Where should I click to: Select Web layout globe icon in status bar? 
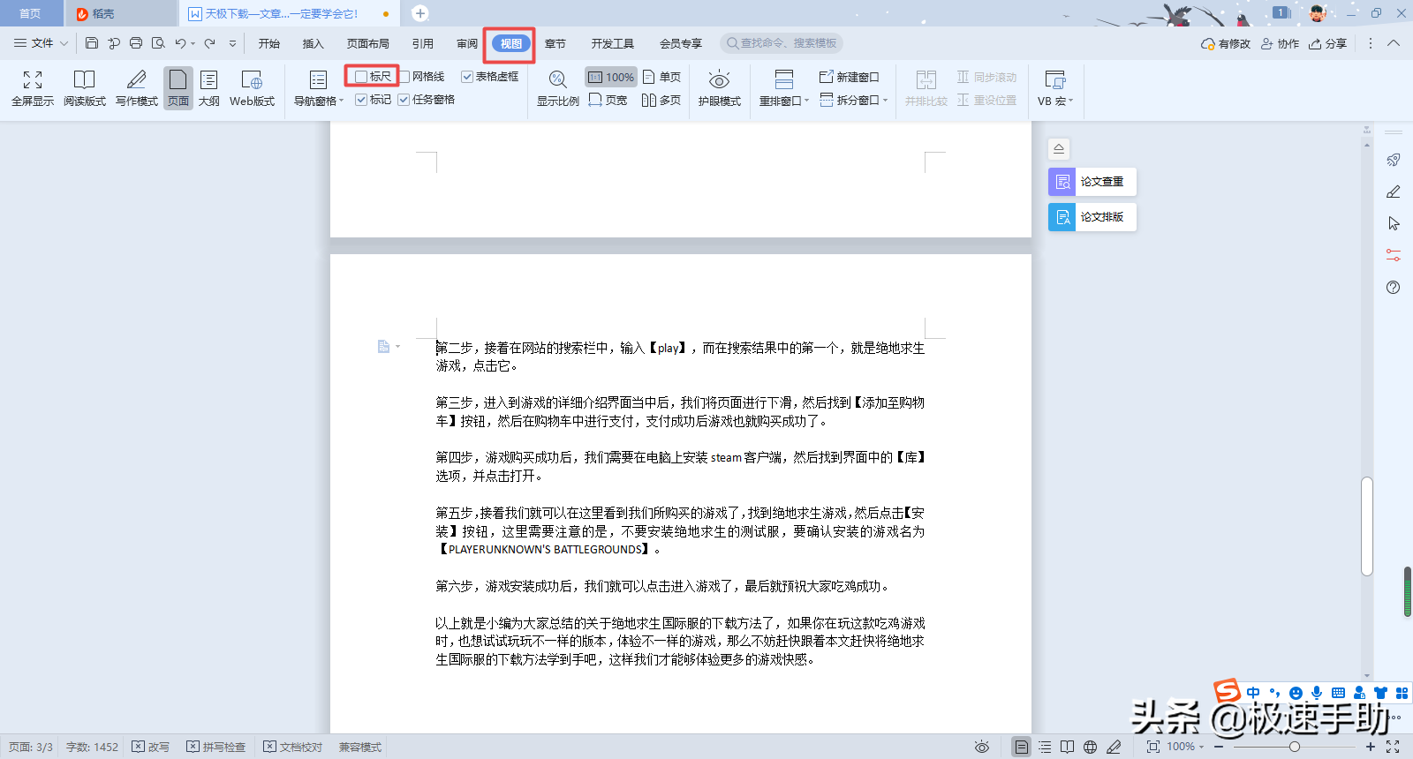pos(1091,747)
